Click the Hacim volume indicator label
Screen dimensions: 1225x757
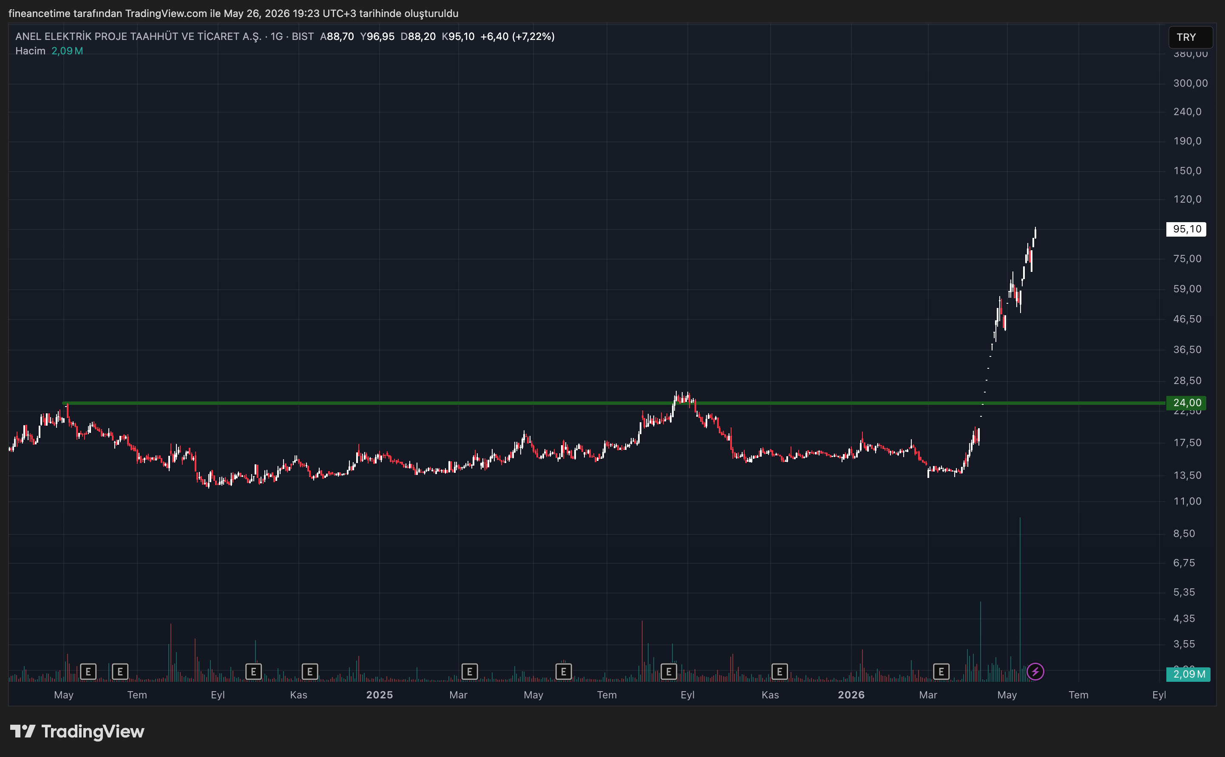tap(30, 51)
